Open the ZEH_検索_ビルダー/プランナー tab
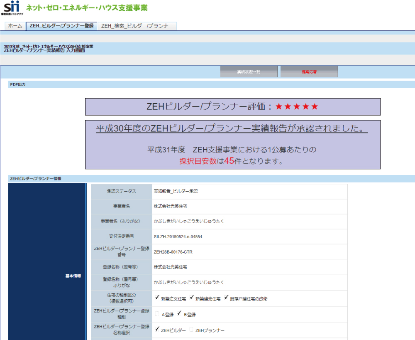415x340 pixels. pos(137,26)
